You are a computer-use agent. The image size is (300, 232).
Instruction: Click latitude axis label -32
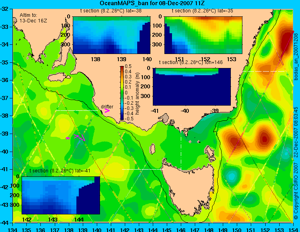tap(4, 9)
